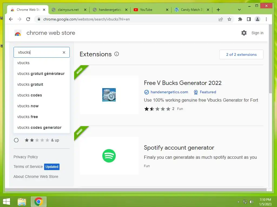Bookmark this page with the star icon

pos(229,19)
